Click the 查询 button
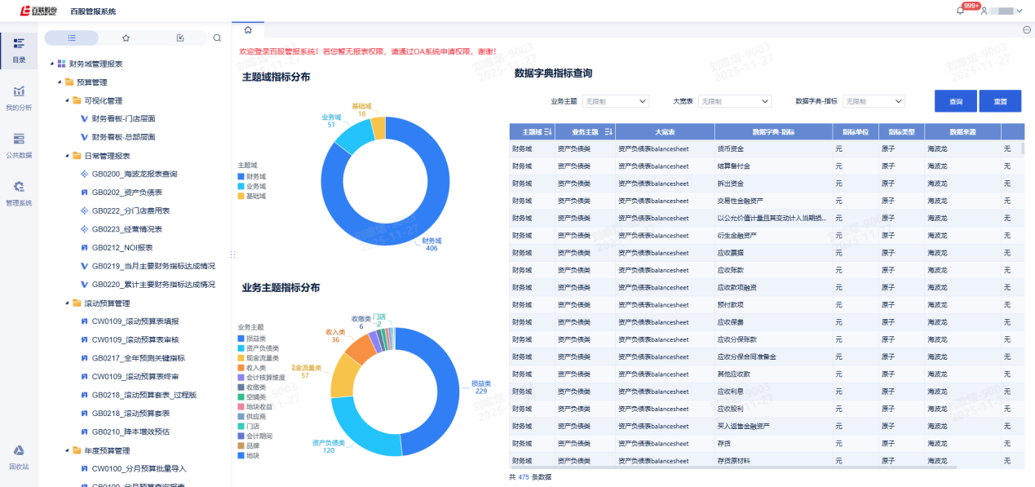The image size is (1035, 487). (956, 101)
